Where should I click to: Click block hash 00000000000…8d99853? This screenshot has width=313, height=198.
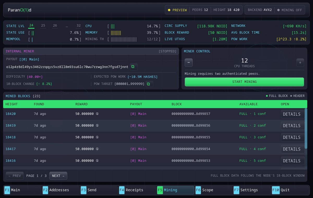pyautogui.click(x=191, y=161)
